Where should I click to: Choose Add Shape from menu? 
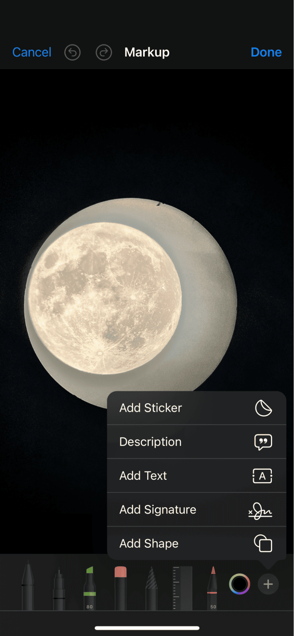click(x=197, y=543)
